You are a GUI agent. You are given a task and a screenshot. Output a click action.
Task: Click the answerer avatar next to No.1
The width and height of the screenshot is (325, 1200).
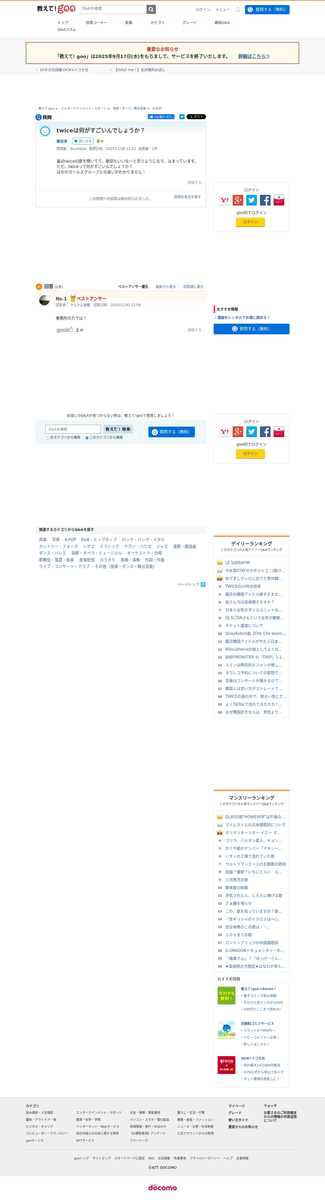tap(44, 300)
